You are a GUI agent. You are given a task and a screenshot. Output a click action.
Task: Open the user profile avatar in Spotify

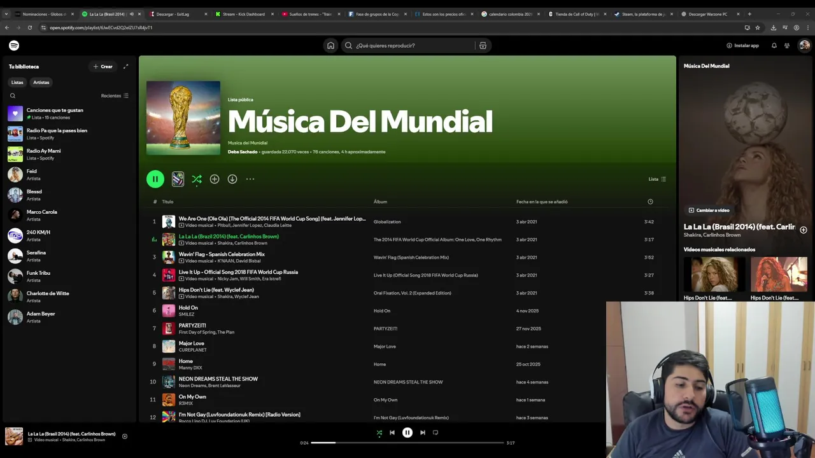[804, 45]
